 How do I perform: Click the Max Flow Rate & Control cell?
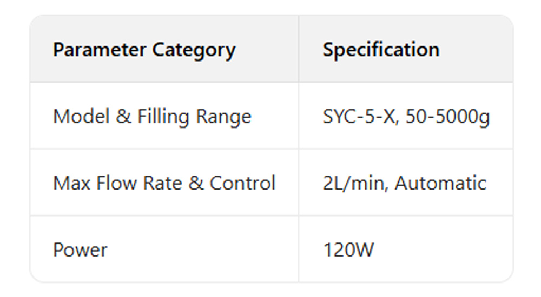click(x=164, y=183)
